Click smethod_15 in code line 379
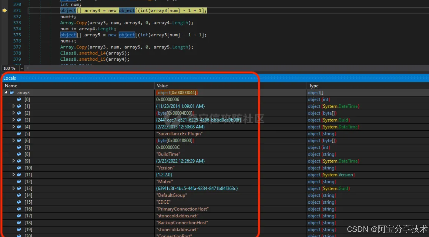Viewport: 429px width, 237px height. click(x=92, y=59)
